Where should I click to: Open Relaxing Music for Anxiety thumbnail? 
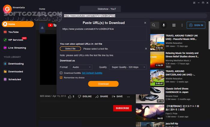pyautogui.click(x=157, y=60)
